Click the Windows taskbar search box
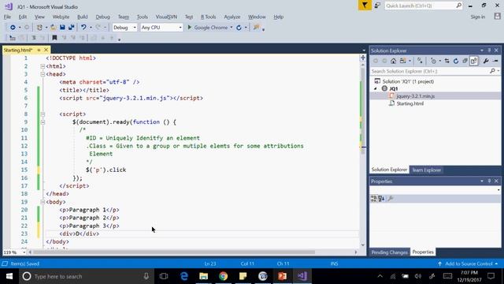The width and height of the screenshot is (504, 284). [x=87, y=276]
